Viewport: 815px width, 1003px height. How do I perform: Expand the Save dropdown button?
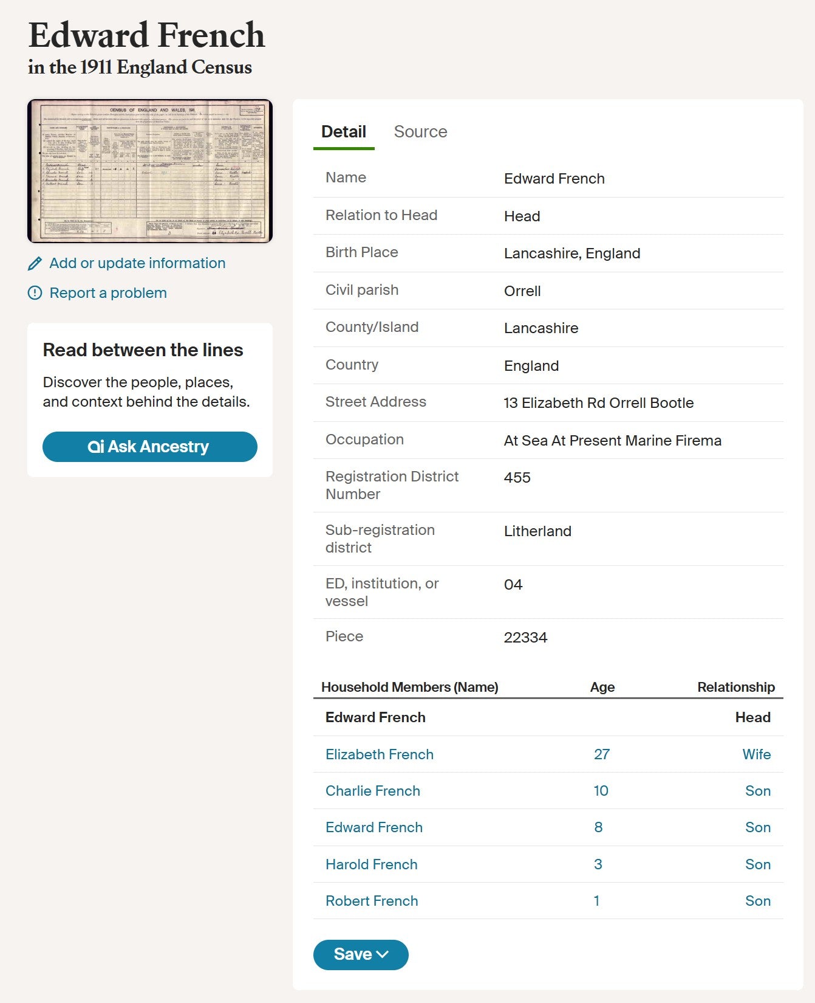click(361, 954)
